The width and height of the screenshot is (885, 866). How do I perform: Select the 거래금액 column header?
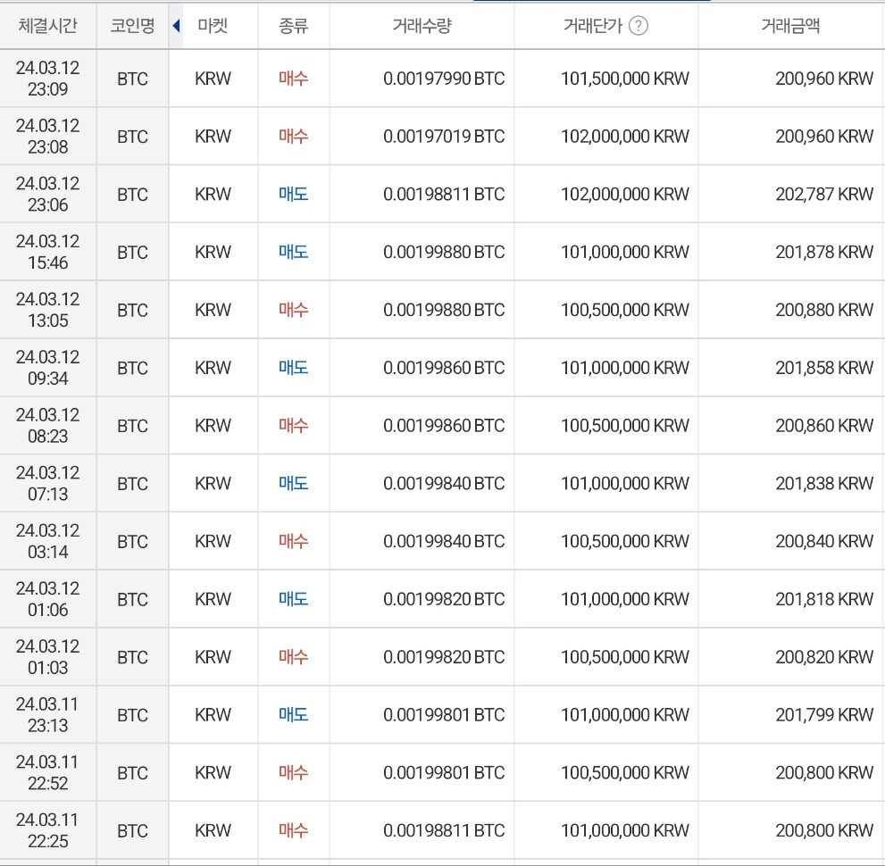(790, 25)
